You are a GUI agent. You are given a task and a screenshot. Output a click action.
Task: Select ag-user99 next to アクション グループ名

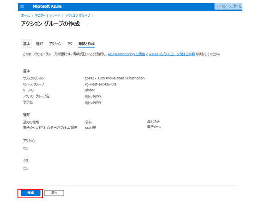click(93, 96)
